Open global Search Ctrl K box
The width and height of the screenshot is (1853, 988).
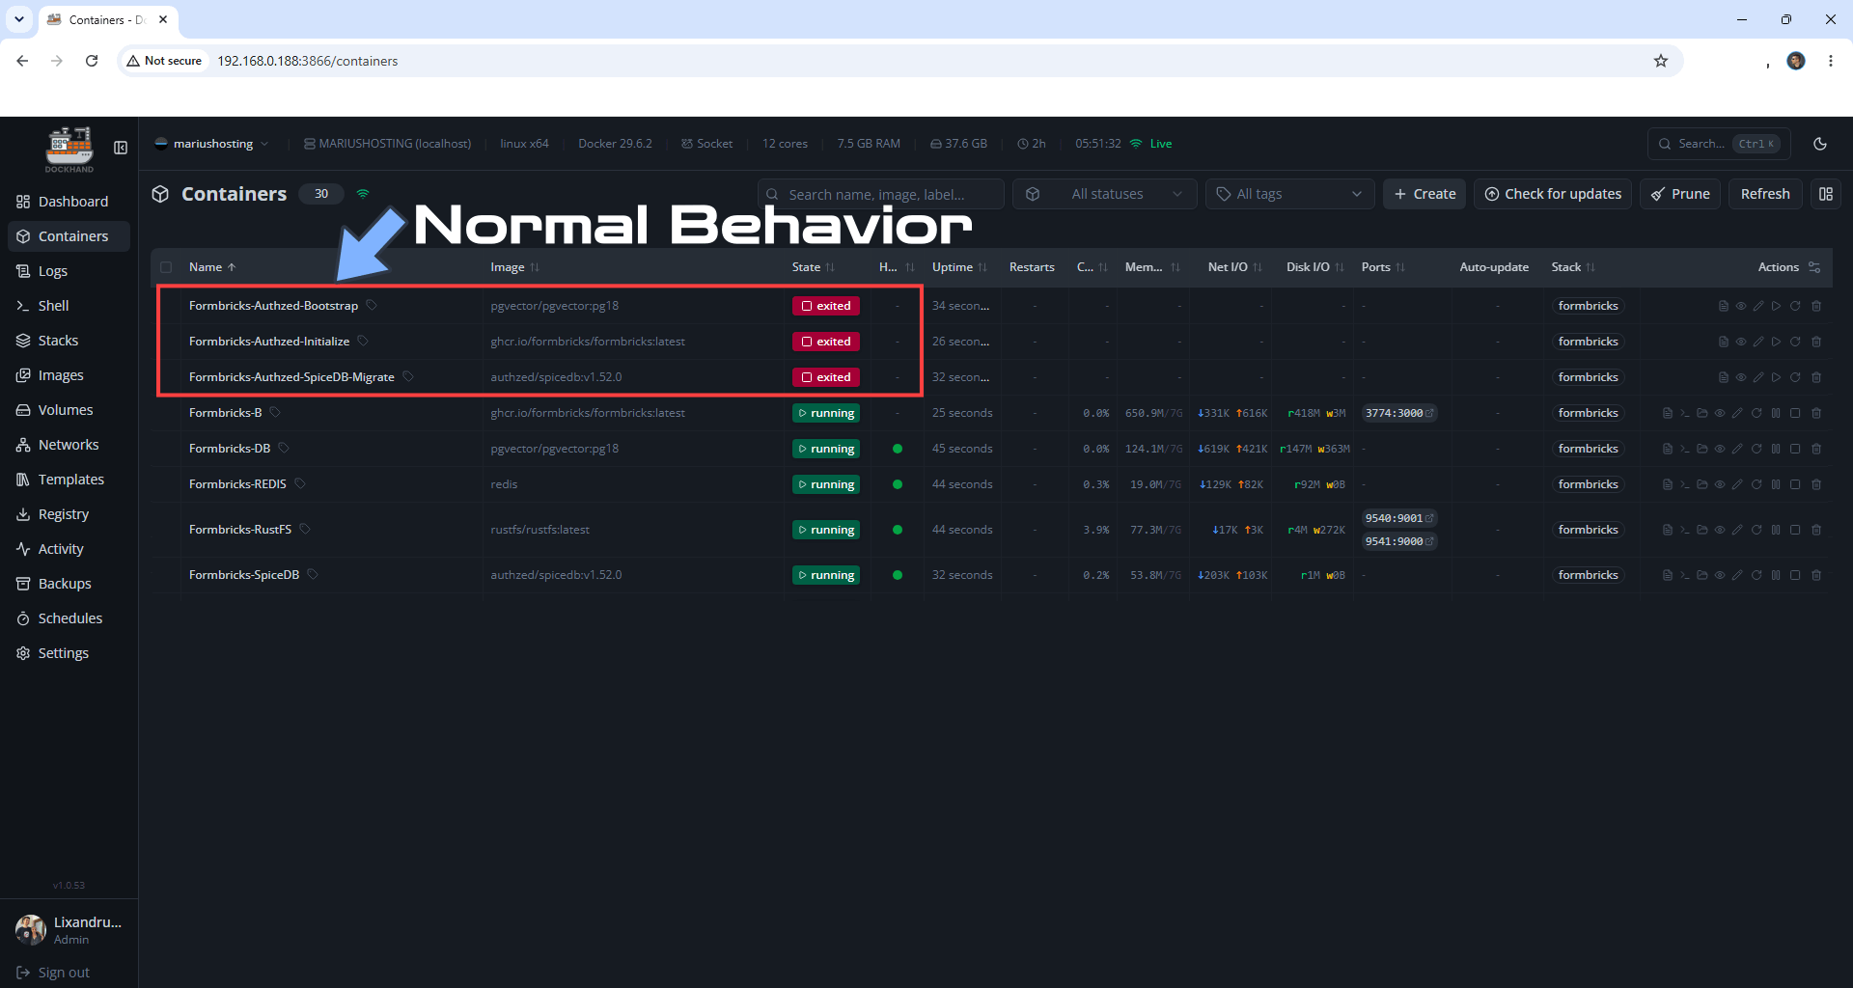pos(1719,144)
